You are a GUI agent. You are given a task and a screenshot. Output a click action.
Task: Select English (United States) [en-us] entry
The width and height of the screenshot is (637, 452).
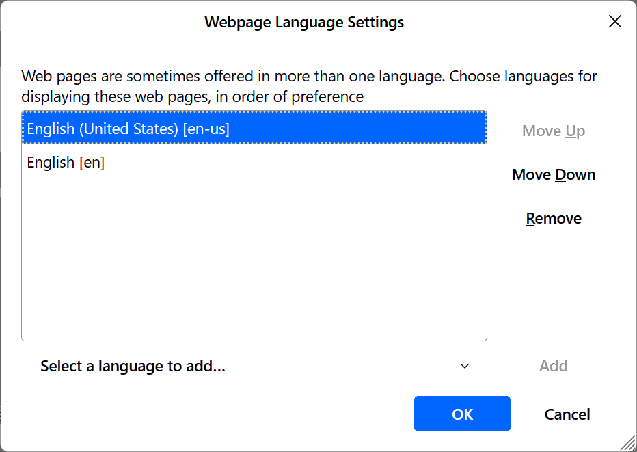pyautogui.click(x=128, y=129)
